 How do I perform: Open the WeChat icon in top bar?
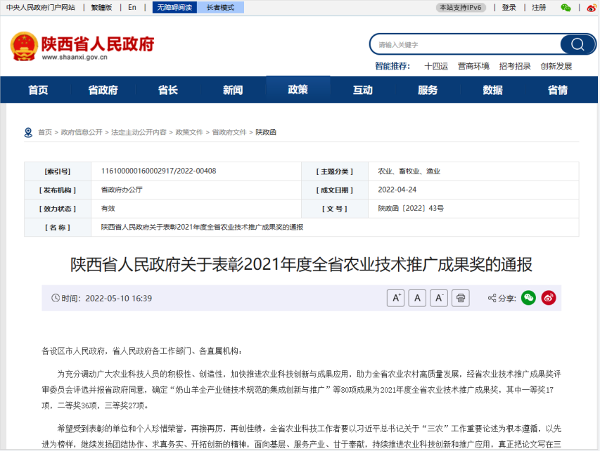[x=566, y=8]
